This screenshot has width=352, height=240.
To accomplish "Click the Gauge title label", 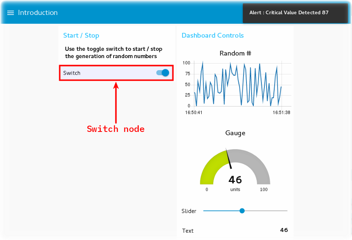I will [235, 133].
